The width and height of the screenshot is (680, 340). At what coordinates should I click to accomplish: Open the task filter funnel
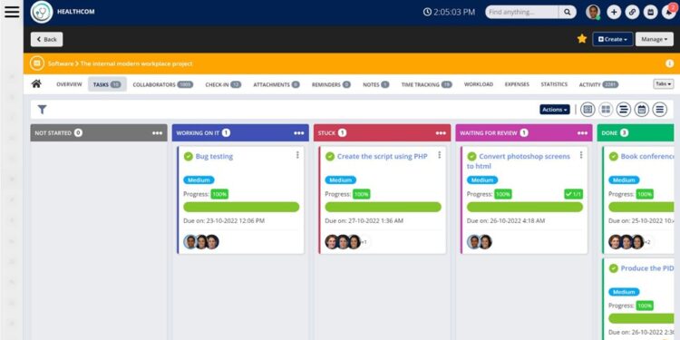tap(42, 110)
